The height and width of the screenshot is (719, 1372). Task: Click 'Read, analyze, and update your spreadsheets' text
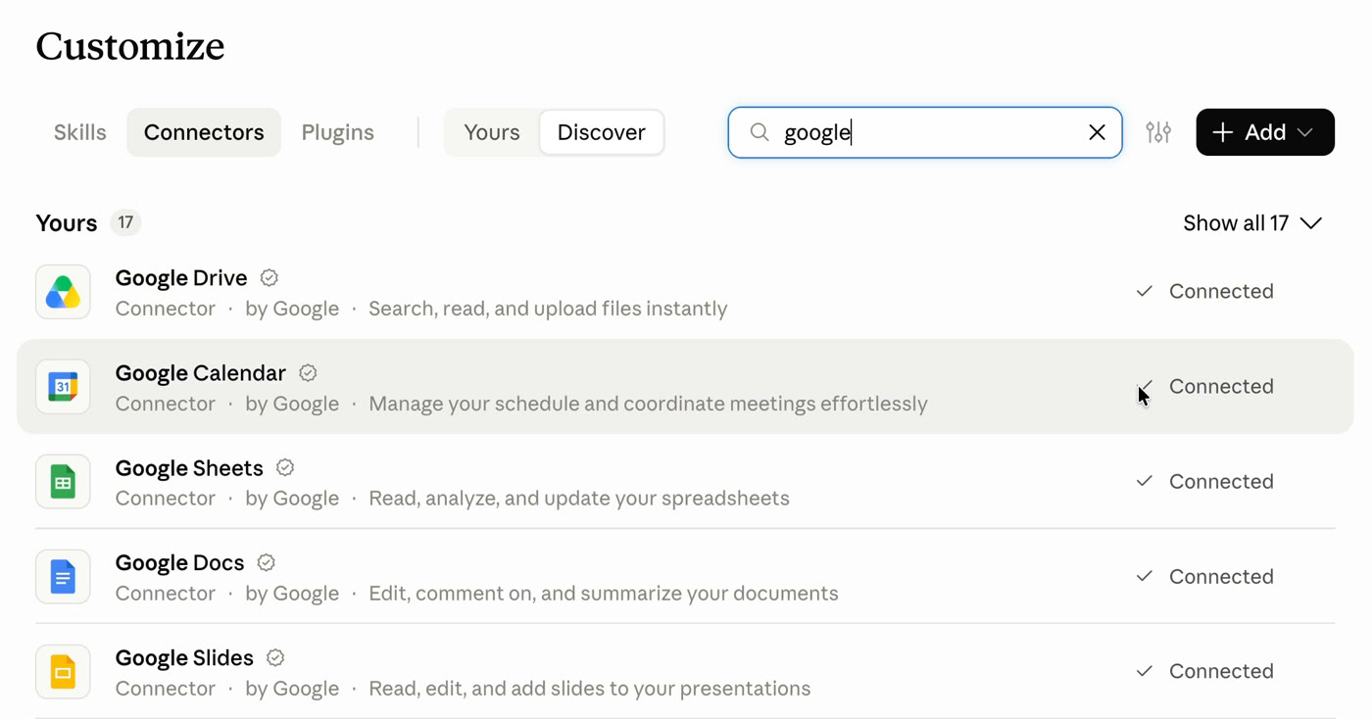pos(579,499)
